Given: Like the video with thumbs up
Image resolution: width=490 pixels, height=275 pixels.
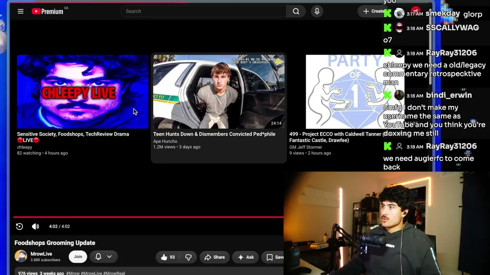Looking at the screenshot, I should [x=168, y=257].
